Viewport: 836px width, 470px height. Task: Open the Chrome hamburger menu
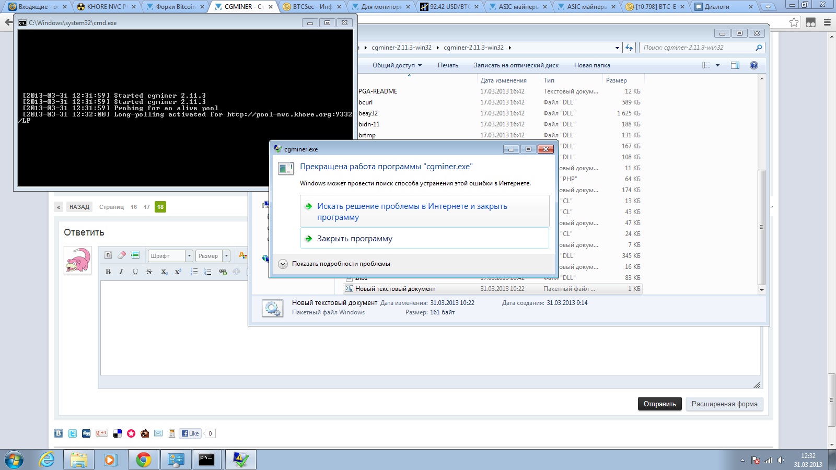(827, 22)
